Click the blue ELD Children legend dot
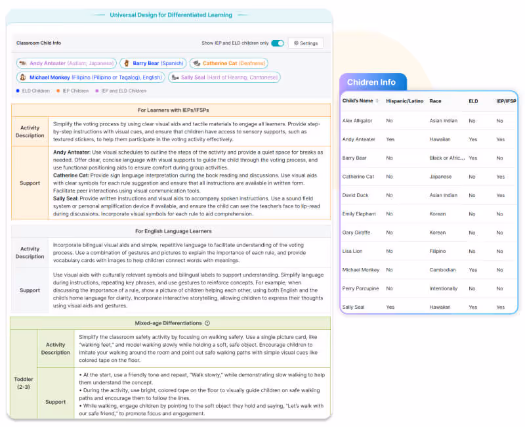This screenshot has width=525, height=427. [18, 91]
